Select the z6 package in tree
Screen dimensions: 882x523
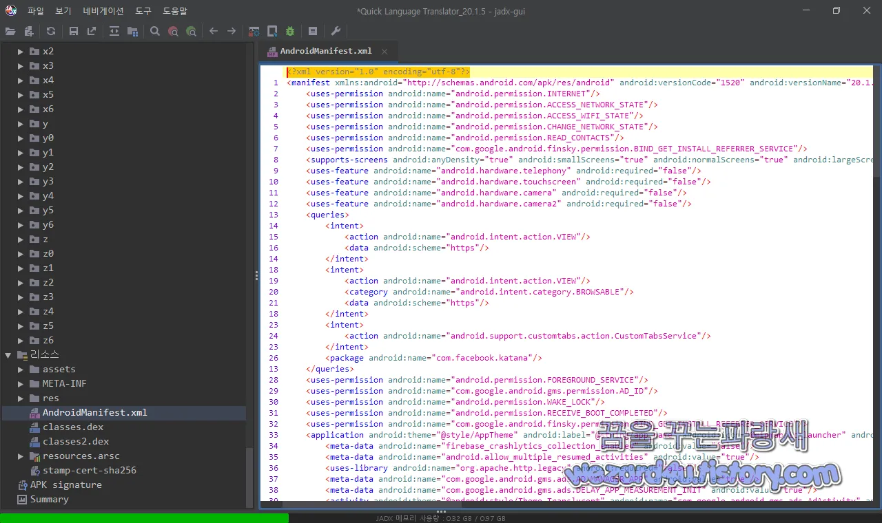(x=48, y=341)
